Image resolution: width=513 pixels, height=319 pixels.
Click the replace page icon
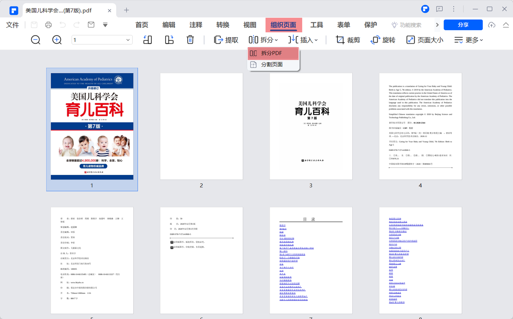169,40
